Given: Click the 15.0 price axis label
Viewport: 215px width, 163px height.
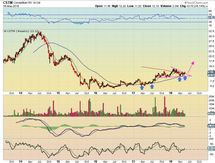Looking at the screenshot, I should point(211,66).
